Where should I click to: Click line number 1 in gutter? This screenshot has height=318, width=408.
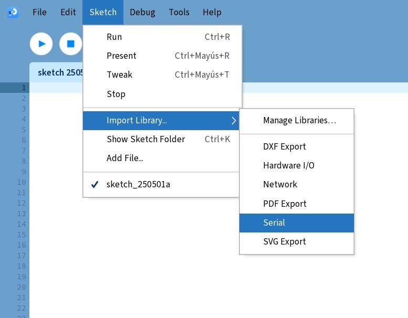(x=24, y=88)
